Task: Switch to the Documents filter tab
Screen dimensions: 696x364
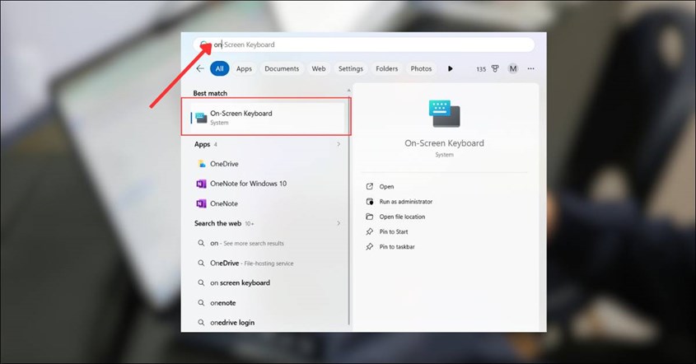Action: [282, 68]
